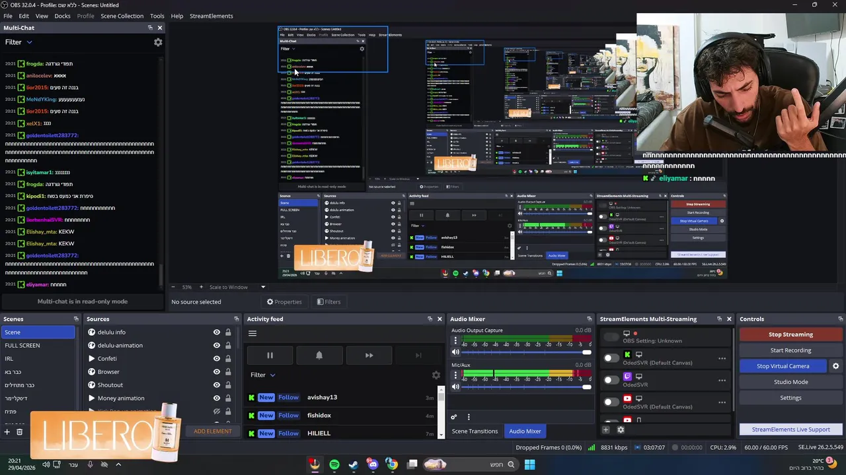Image resolution: width=846 pixels, height=475 pixels.
Task: Add a multi-streaming output with plus
Action: pyautogui.click(x=605, y=429)
